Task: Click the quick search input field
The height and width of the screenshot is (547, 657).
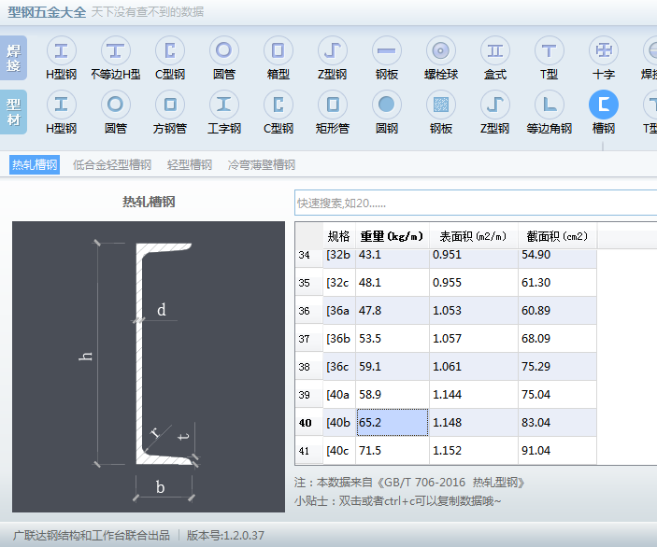Action: pos(476,203)
